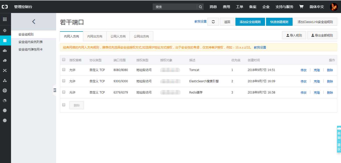Check the Tomcat rule checkbox
Viewport: 341px width, 163px height.
pos(64,69)
